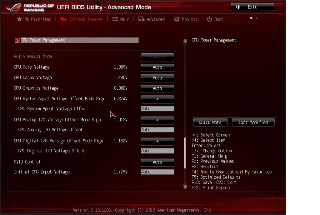Click the scrollbar down arrow
320x215 pixels.
click(185, 187)
